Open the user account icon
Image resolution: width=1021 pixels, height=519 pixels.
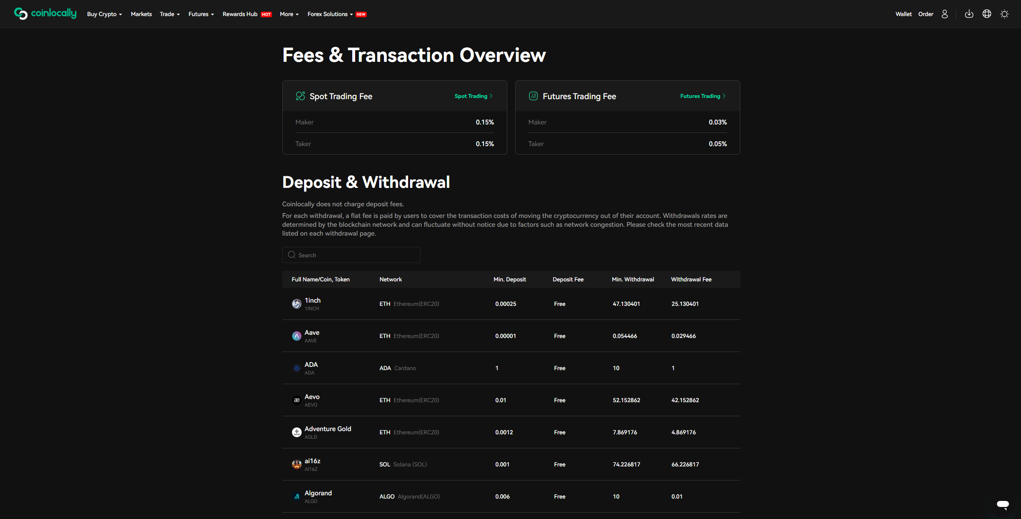945,14
